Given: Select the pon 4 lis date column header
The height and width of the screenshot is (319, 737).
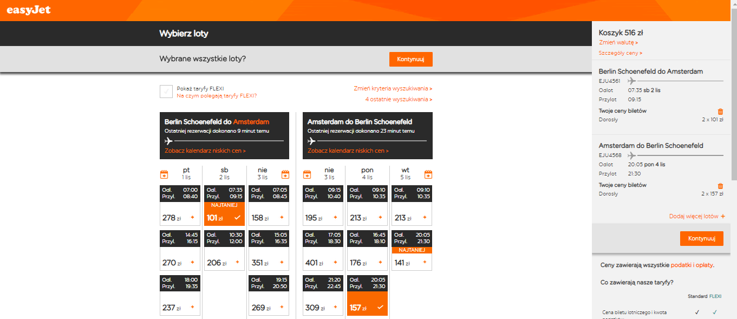Looking at the screenshot, I should pyautogui.click(x=367, y=173).
